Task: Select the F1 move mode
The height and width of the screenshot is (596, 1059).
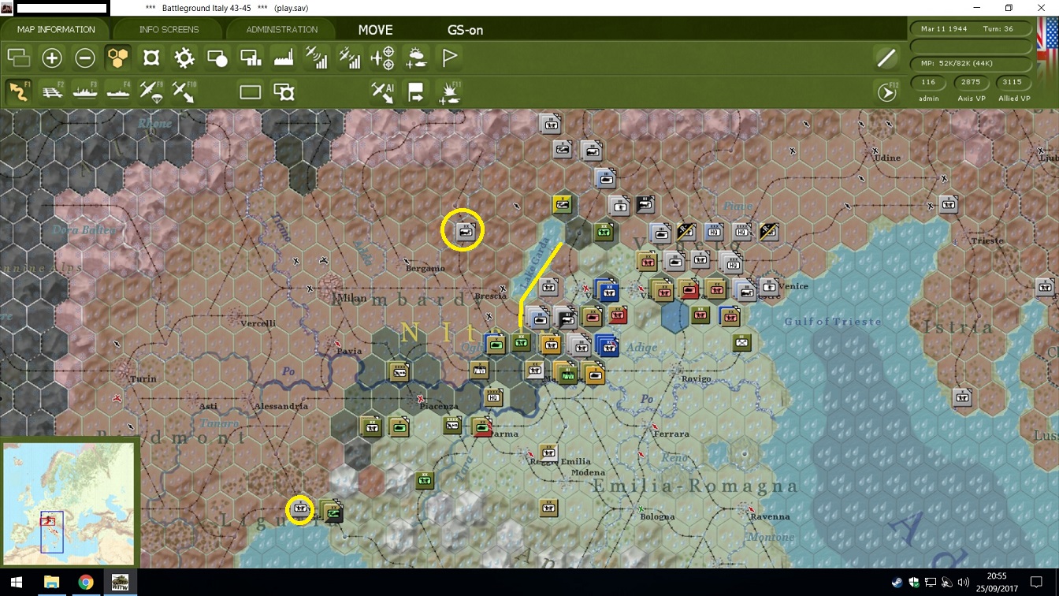Action: tap(19, 91)
